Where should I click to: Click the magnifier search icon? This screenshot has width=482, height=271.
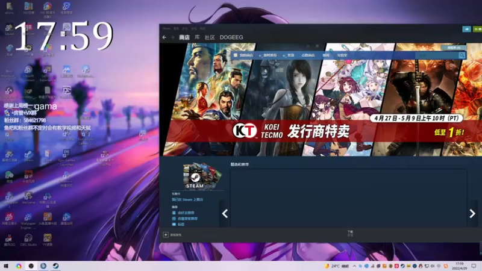pos(462,55)
